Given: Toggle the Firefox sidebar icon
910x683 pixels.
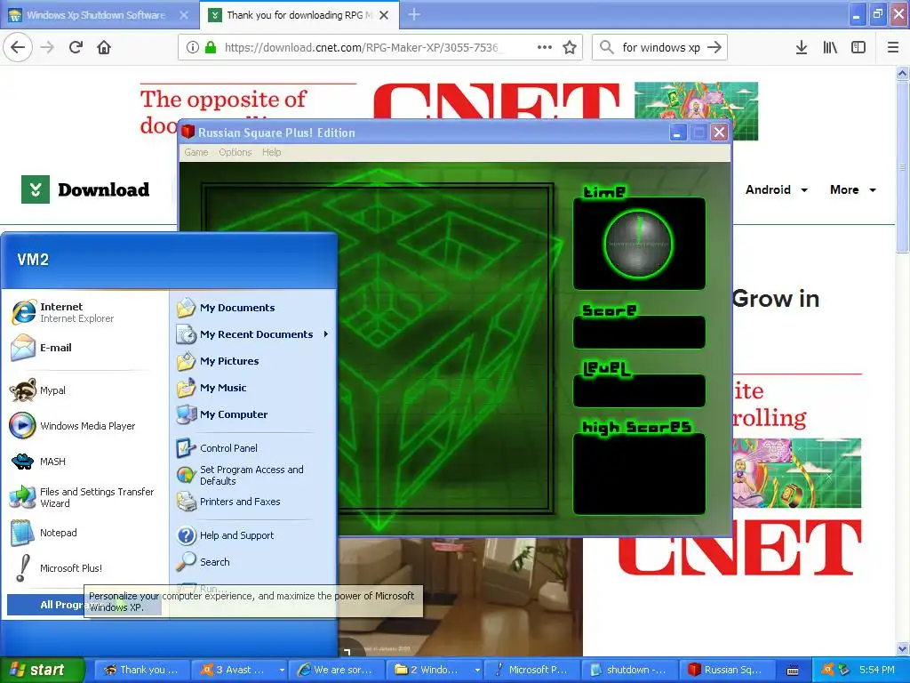Looking at the screenshot, I should pyautogui.click(x=858, y=47).
